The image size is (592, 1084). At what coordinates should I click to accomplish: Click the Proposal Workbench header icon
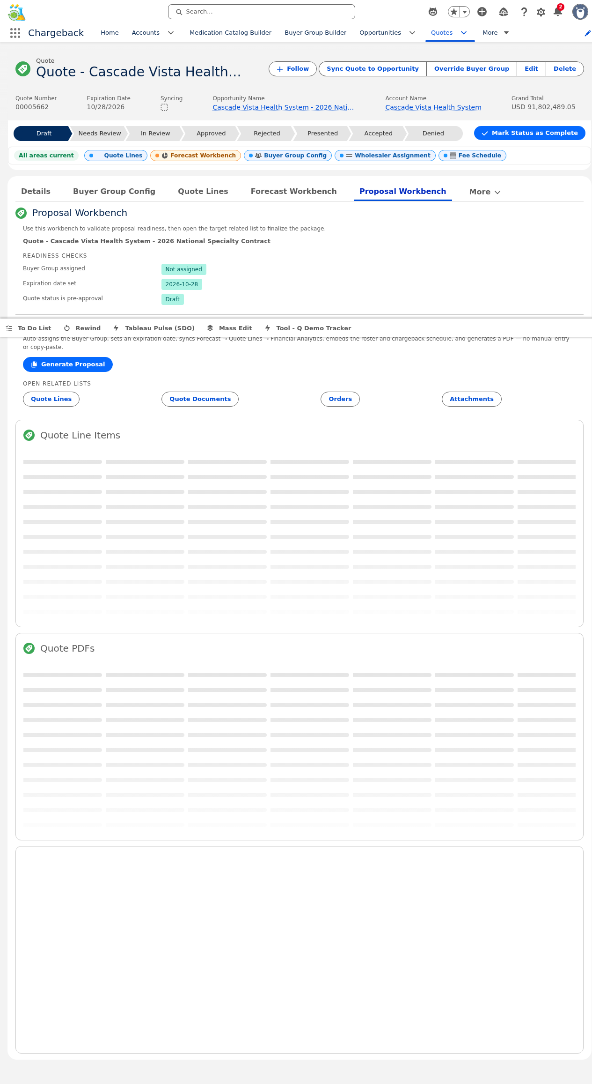(21, 213)
